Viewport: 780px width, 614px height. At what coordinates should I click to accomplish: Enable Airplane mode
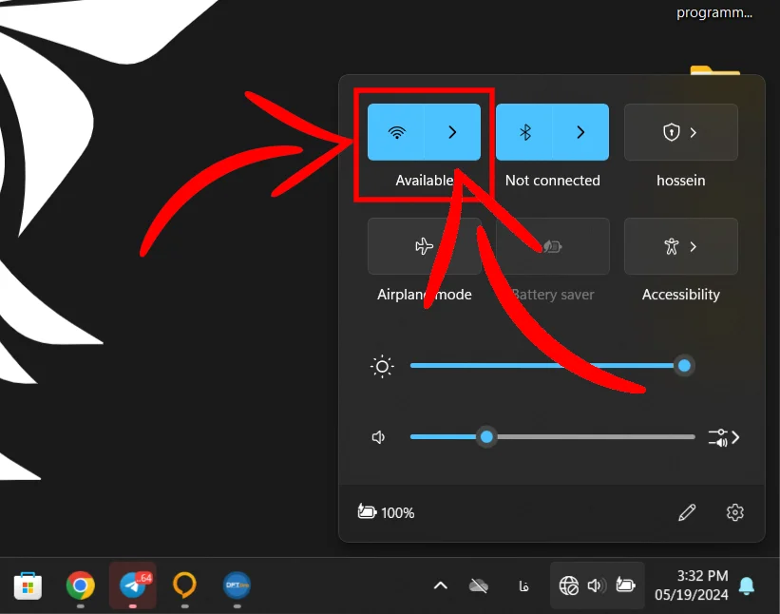click(x=424, y=246)
